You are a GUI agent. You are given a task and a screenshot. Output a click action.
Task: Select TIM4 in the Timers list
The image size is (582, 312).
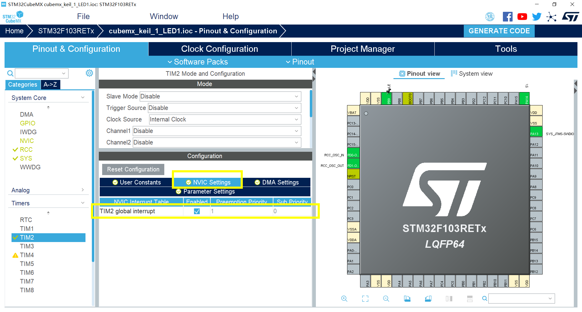pos(27,255)
